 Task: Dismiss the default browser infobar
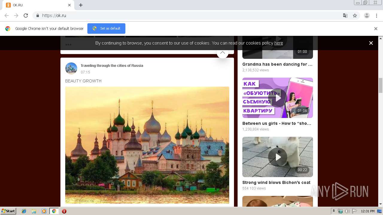[x=376, y=29]
